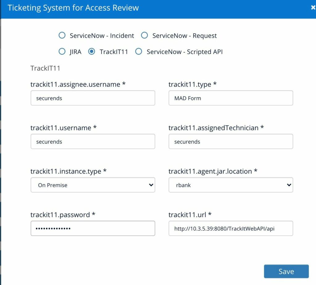Close the Ticketing System dialog

click(313, 7)
